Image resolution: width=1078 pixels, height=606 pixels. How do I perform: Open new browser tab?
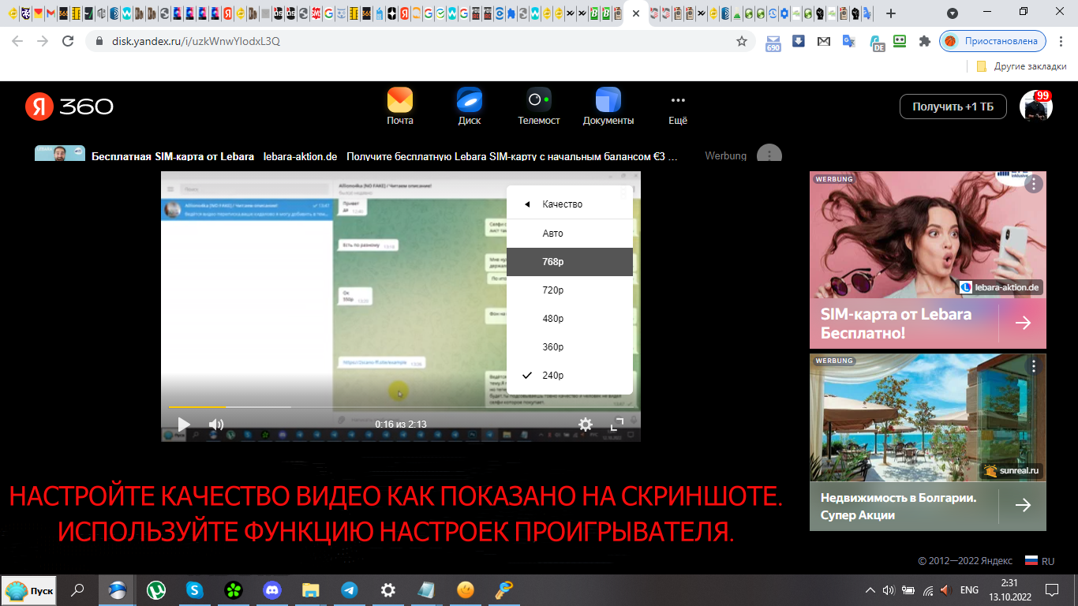tap(891, 13)
